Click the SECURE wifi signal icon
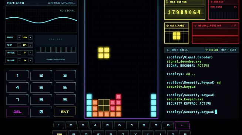This screenshot has width=242, height=135. tap(206, 50)
